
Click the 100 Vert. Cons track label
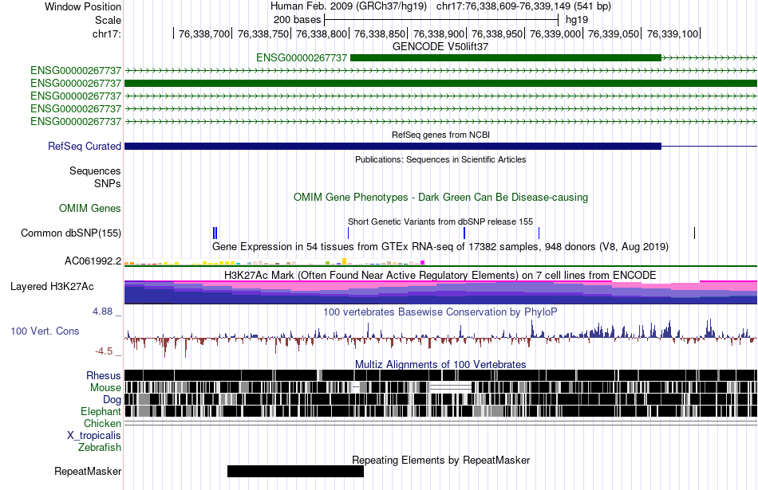click(45, 331)
